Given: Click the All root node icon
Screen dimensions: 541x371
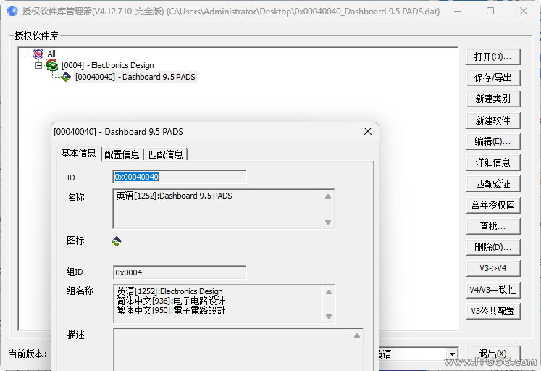Looking at the screenshot, I should (x=38, y=54).
